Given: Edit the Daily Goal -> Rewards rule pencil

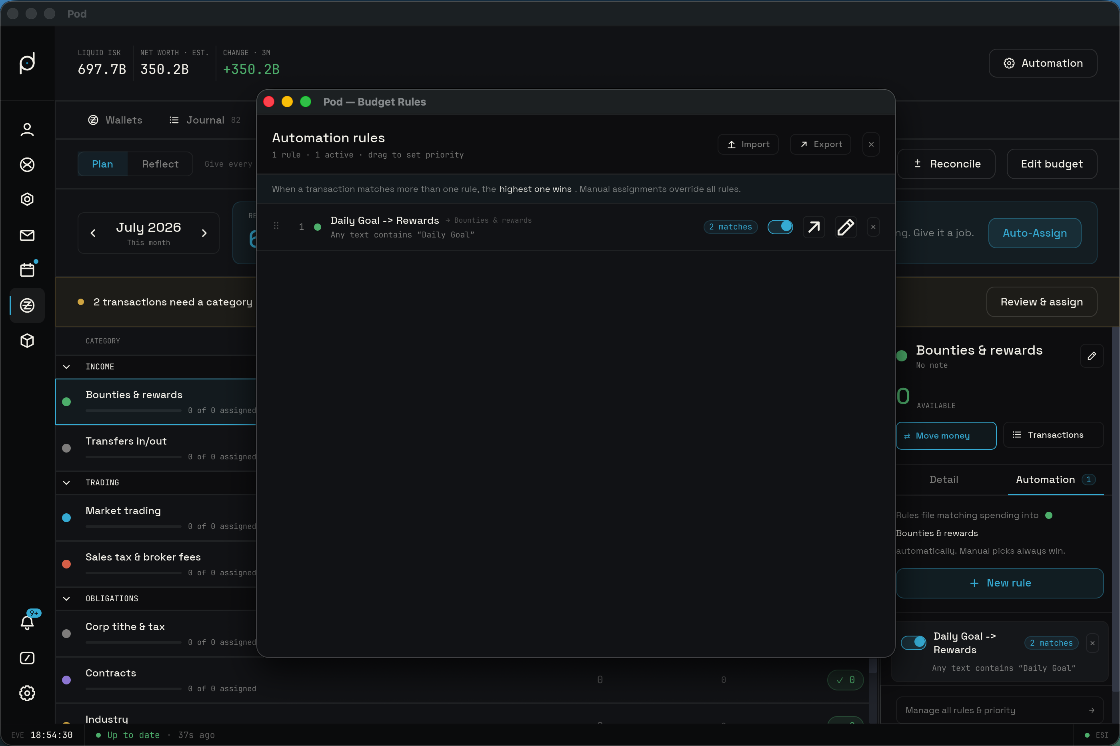Looking at the screenshot, I should (x=846, y=227).
